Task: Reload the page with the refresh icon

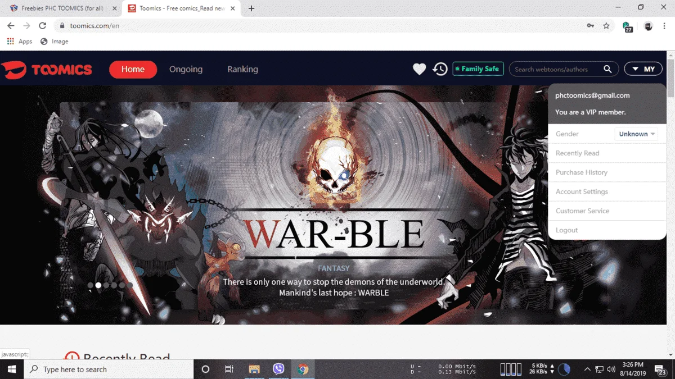Action: coord(42,26)
